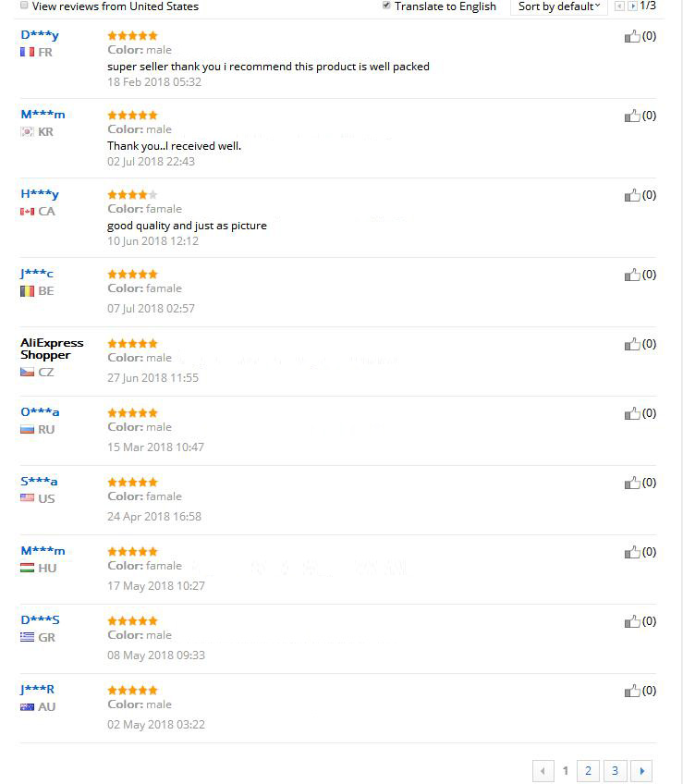Go to review page 3
Screen dimensions: 683x784
tap(615, 770)
